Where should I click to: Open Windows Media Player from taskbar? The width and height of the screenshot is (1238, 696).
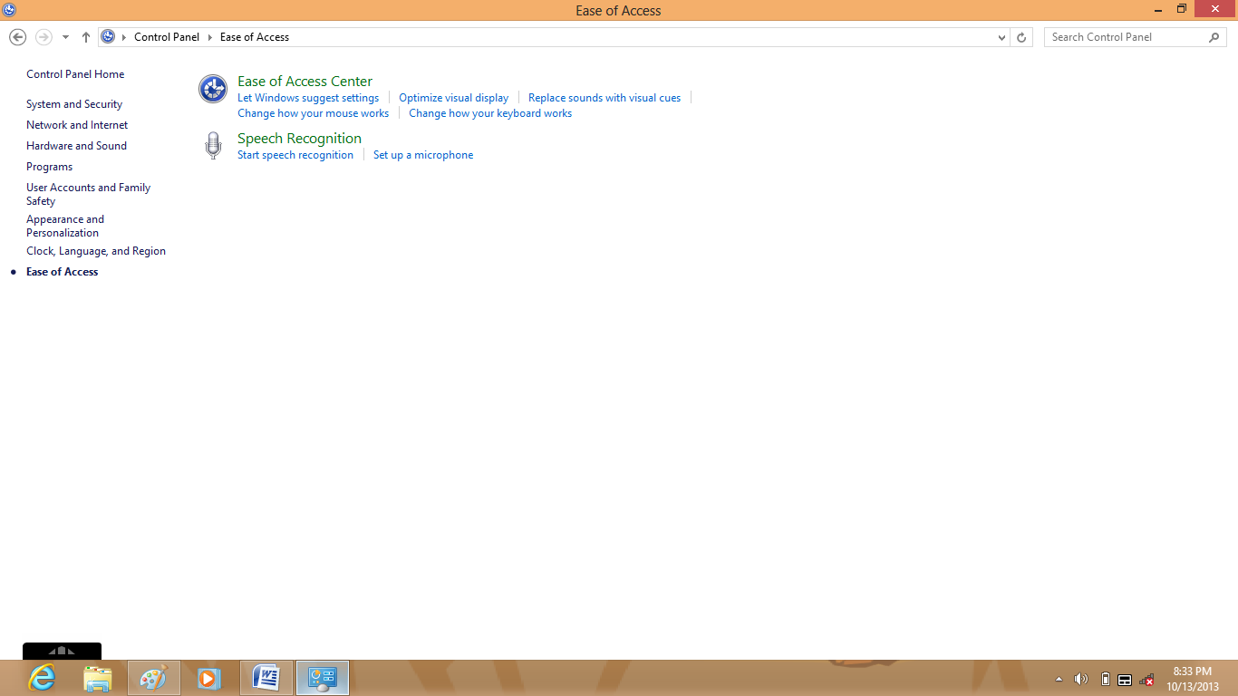tap(209, 678)
